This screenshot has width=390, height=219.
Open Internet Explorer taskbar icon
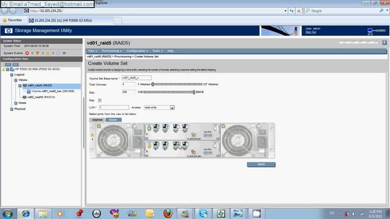[26, 214]
